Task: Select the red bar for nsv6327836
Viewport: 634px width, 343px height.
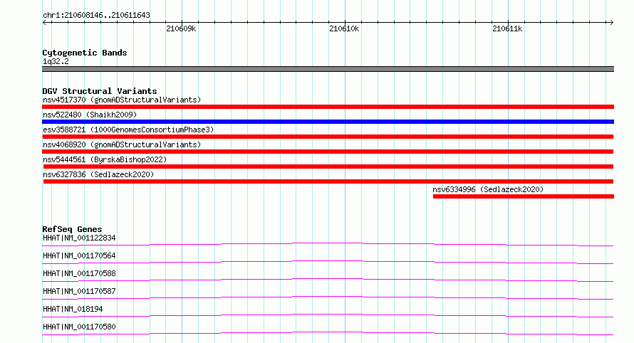Action: coord(328,181)
